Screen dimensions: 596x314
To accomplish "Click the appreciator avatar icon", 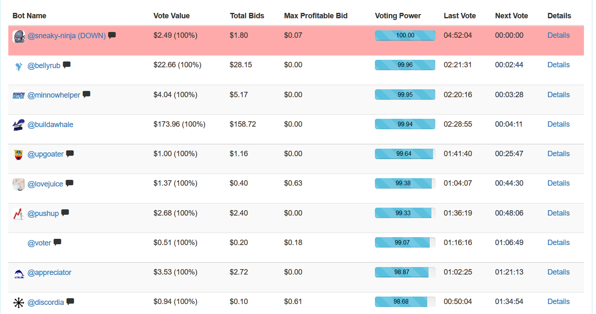I will pyautogui.click(x=19, y=273).
